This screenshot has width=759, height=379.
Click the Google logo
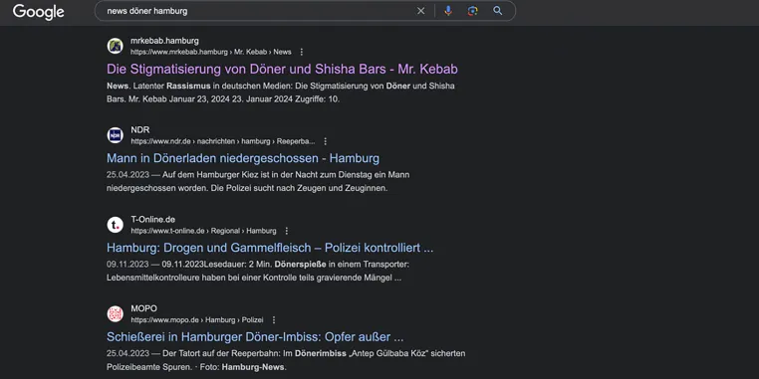pos(38,11)
